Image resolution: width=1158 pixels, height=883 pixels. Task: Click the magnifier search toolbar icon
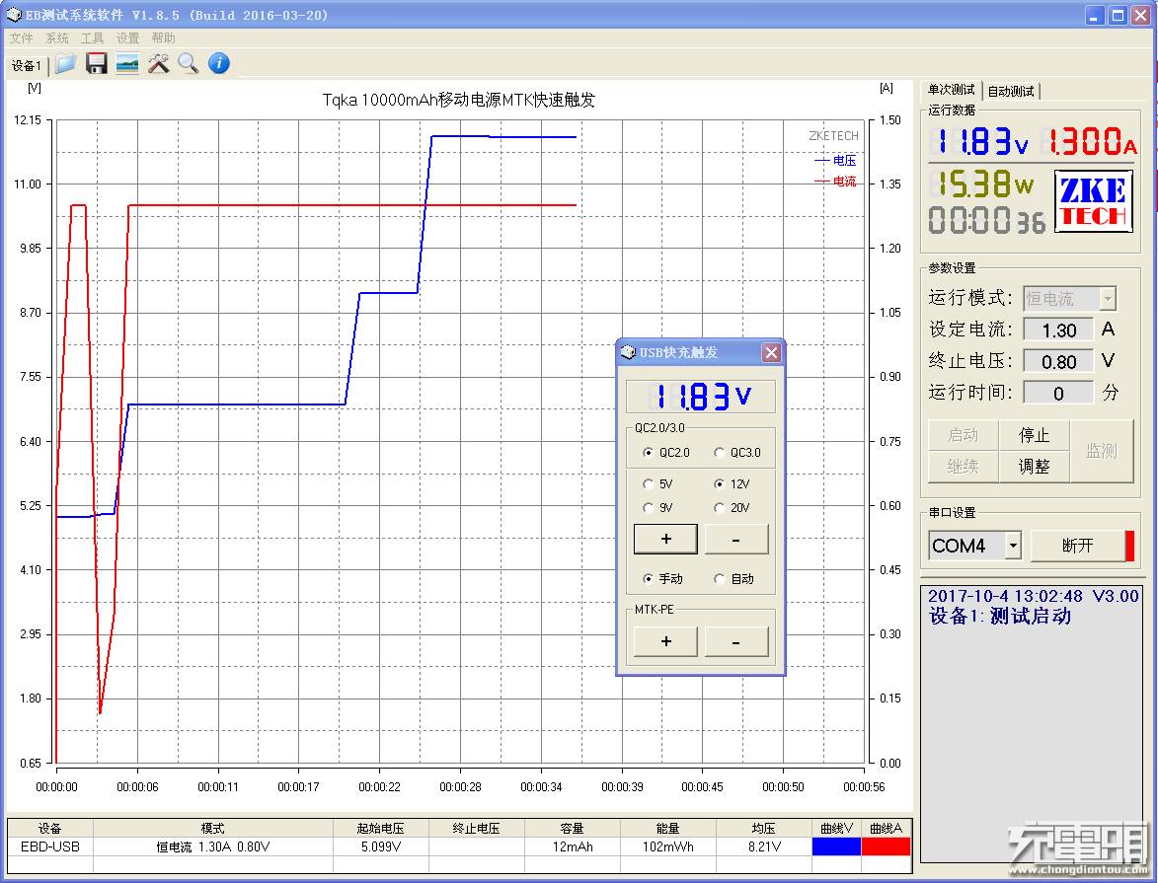click(x=189, y=64)
